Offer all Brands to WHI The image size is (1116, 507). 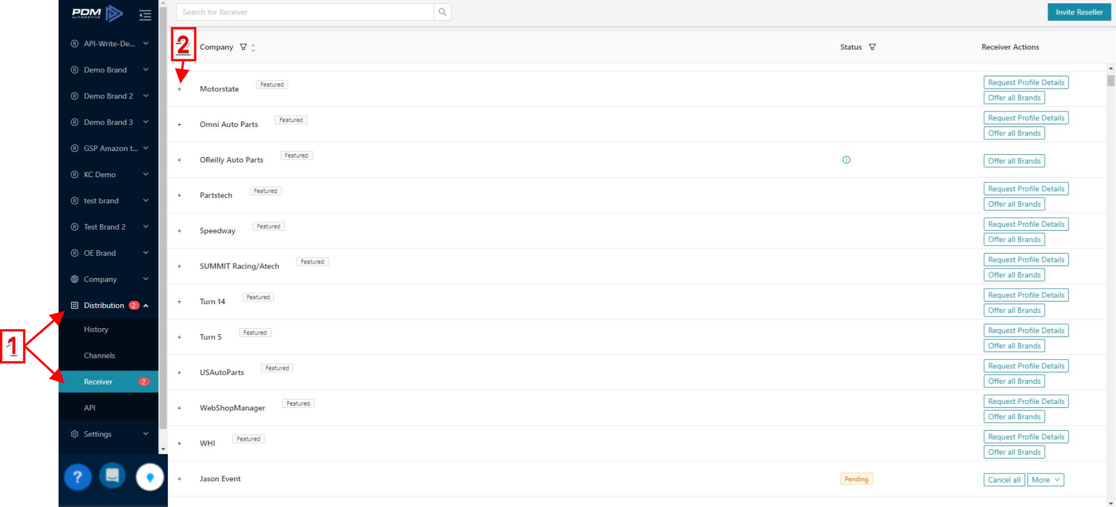[x=1014, y=452]
